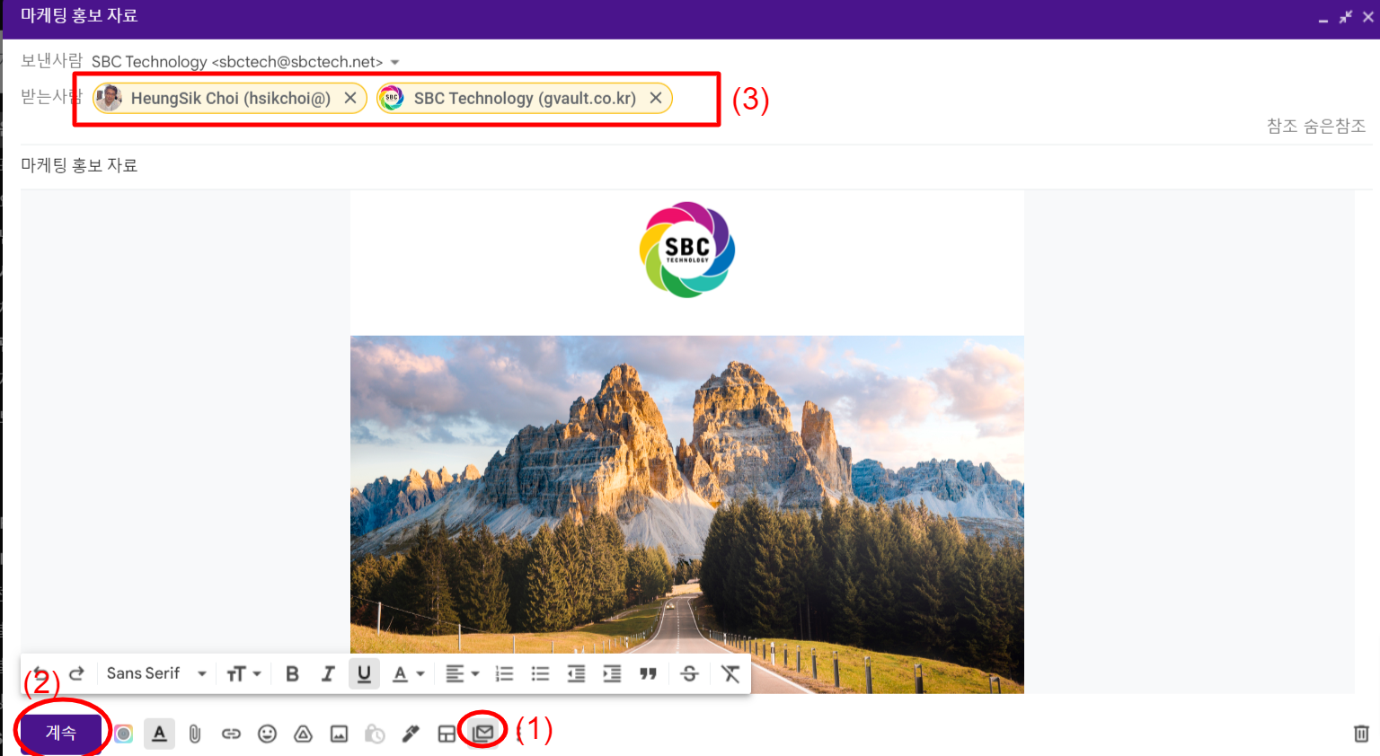This screenshot has width=1380, height=756.
Task: Click the 계속 button
Action: click(61, 733)
